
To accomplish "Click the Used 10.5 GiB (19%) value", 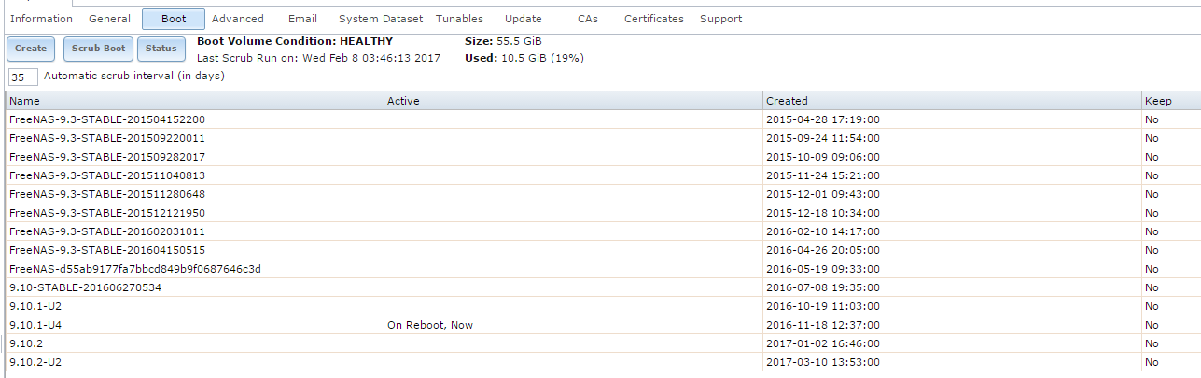I will [541, 58].
